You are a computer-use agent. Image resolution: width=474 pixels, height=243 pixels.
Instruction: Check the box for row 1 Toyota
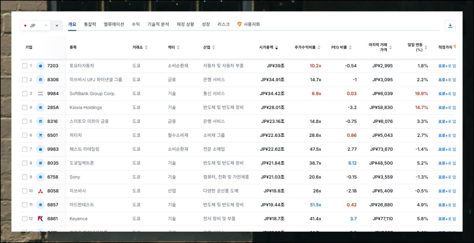(24, 66)
